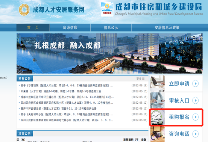Click the telephone thumbnail image

pos(158,134)
